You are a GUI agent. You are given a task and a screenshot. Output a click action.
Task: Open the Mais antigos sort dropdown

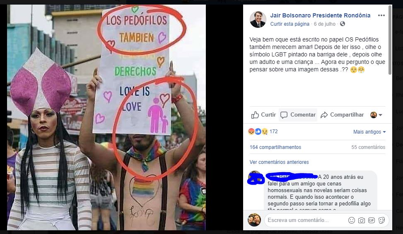click(x=369, y=132)
